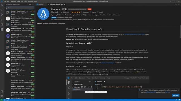Dismiss the usage data notification
This screenshot has height=101, width=181.
[179, 90]
